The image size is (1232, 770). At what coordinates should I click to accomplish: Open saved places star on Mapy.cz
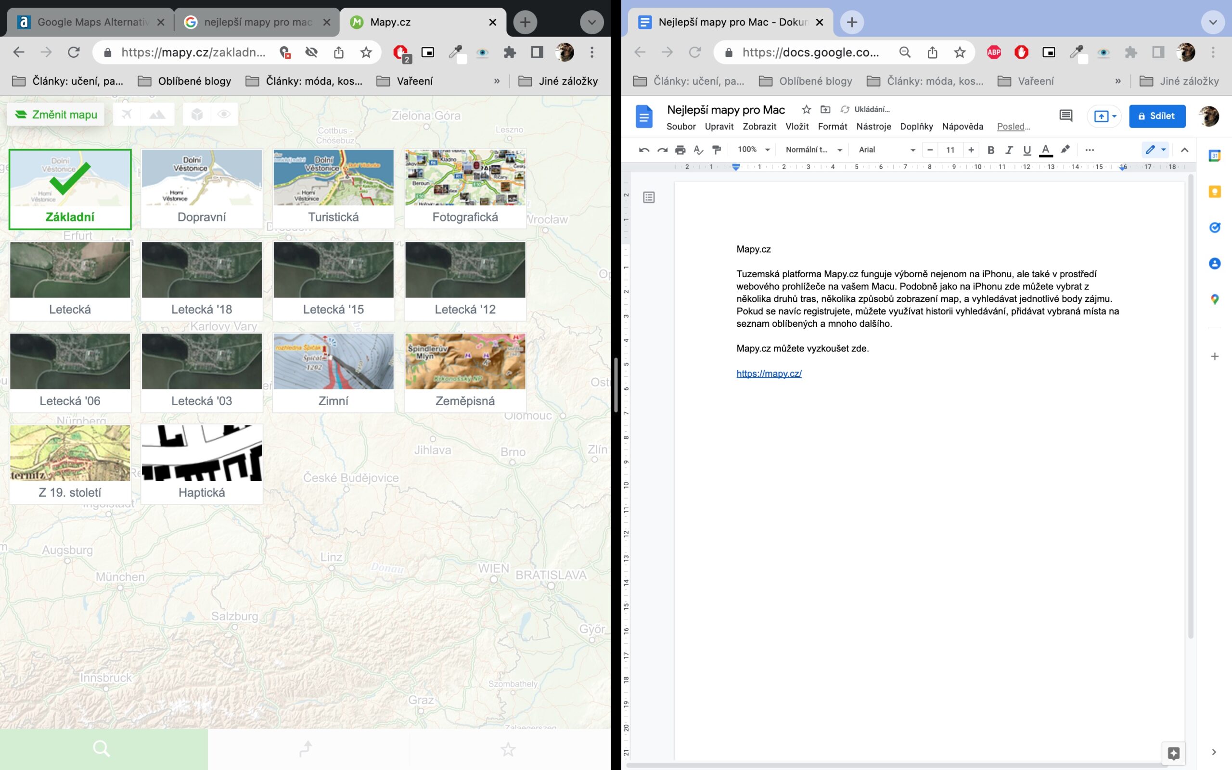(508, 749)
